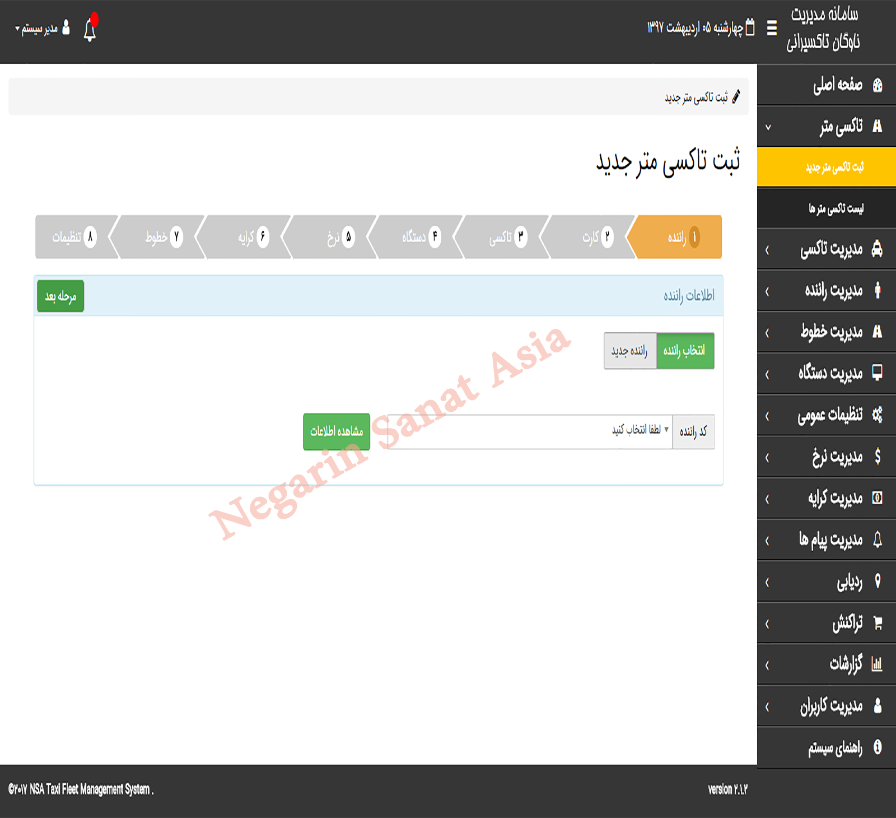The image size is (896, 818).
Task: Open the مدیریت پیام ها sidebar item
Action: (827, 540)
